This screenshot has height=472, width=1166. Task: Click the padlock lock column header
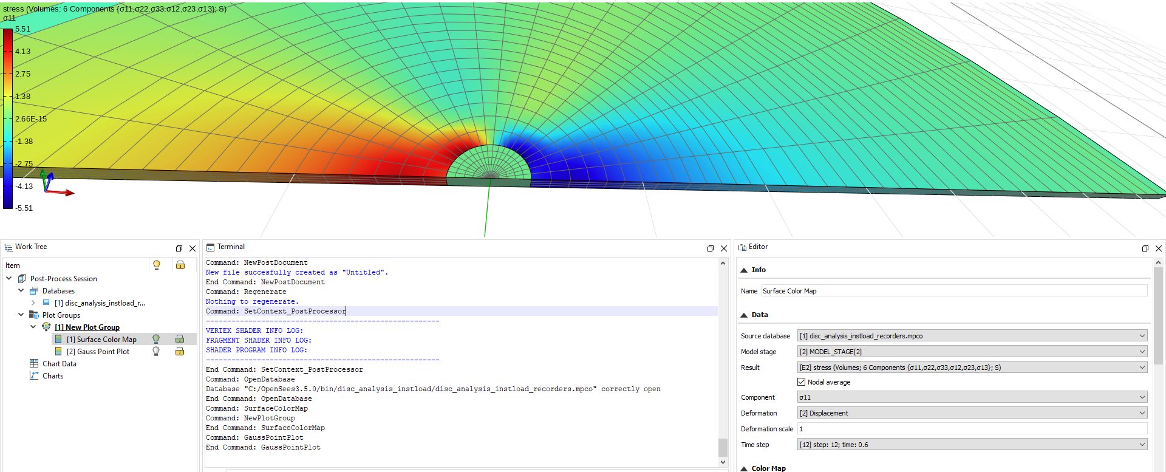180,265
